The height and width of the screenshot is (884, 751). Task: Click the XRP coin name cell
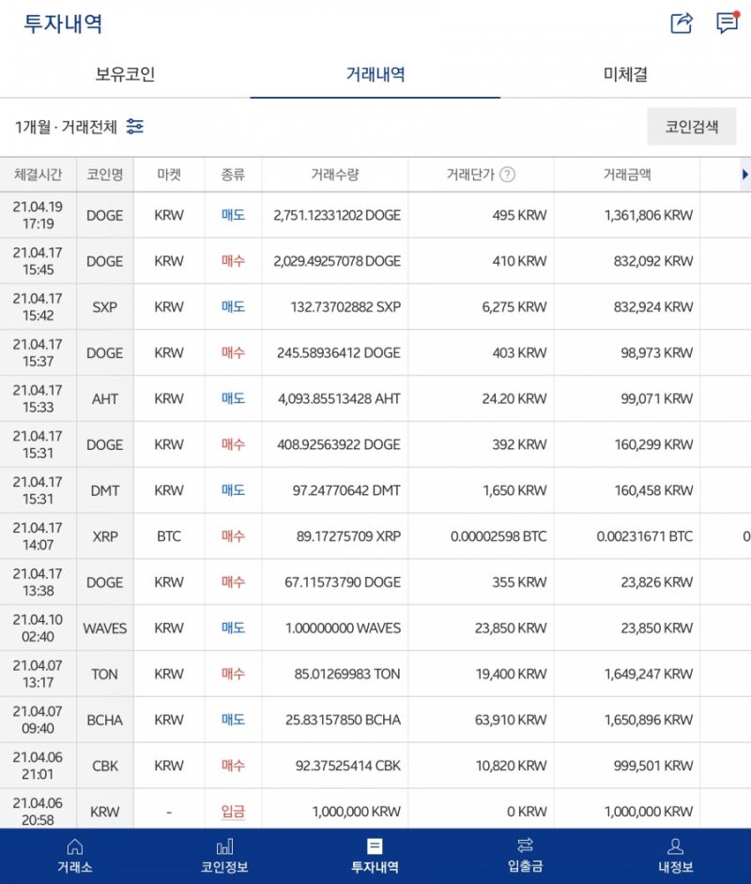(105, 536)
